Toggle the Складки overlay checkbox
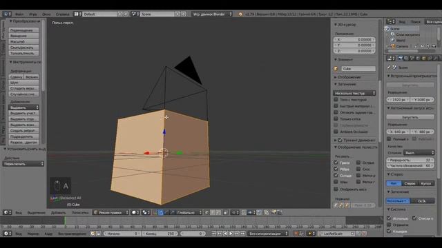The height and width of the screenshot is (248, 442). pyautogui.click(x=336, y=175)
